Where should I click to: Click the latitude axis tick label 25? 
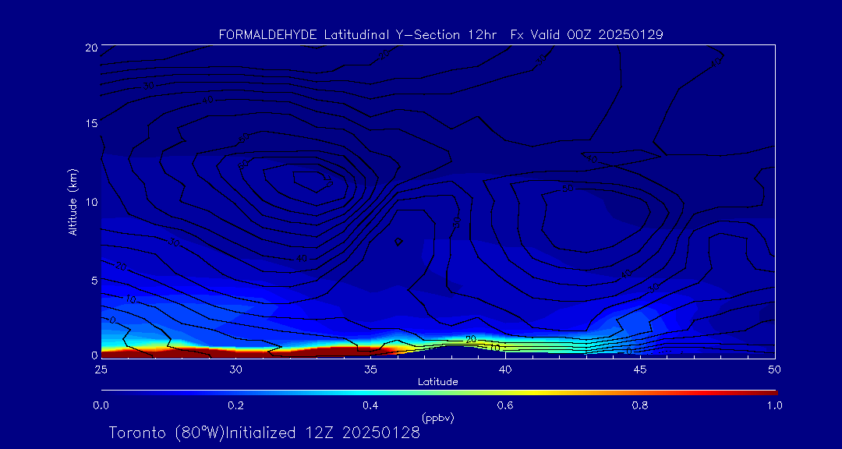click(101, 369)
